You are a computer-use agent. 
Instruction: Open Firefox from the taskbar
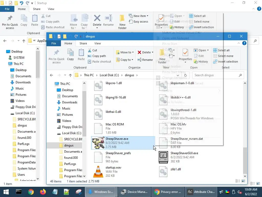(x=43, y=192)
